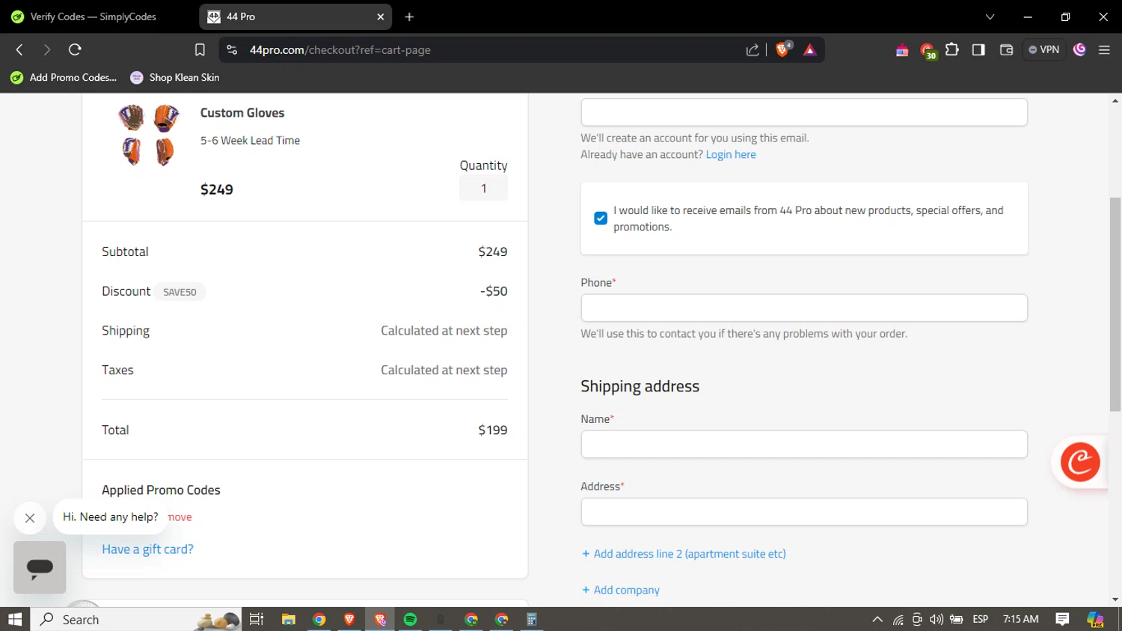
Task: Open the Brave Rewards triangle icon
Action: 809,49
